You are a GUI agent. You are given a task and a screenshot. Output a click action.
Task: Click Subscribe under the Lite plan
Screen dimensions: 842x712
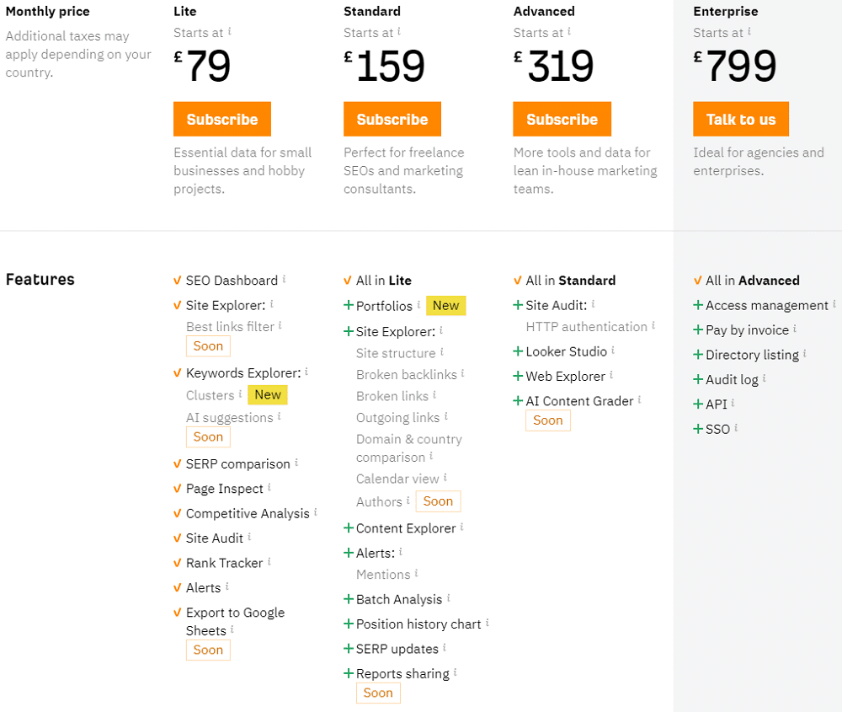[x=221, y=119]
